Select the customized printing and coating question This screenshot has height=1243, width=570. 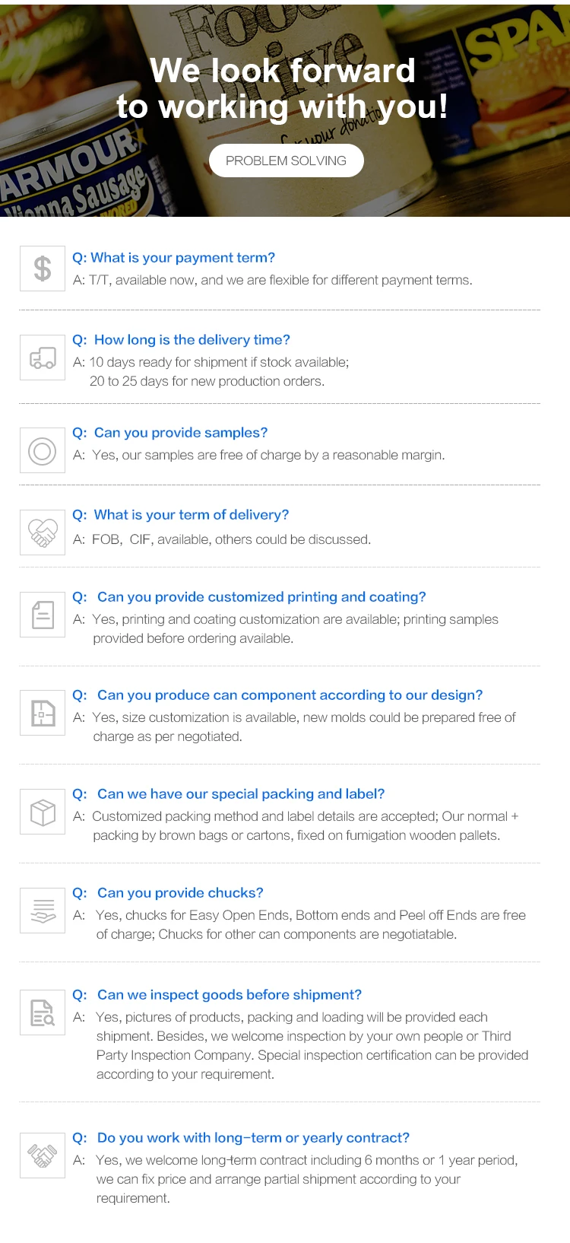(x=249, y=597)
